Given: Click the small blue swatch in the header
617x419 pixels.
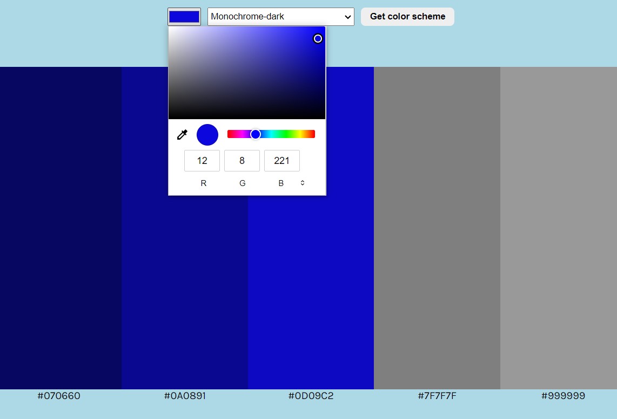Looking at the screenshot, I should point(184,16).
